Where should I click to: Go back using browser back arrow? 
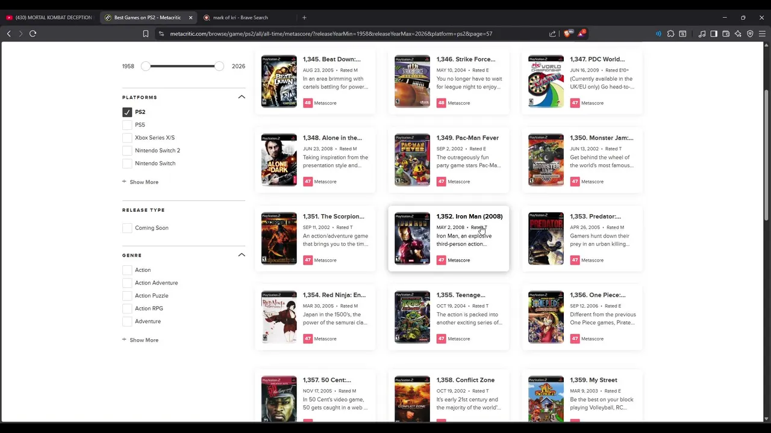click(x=9, y=34)
